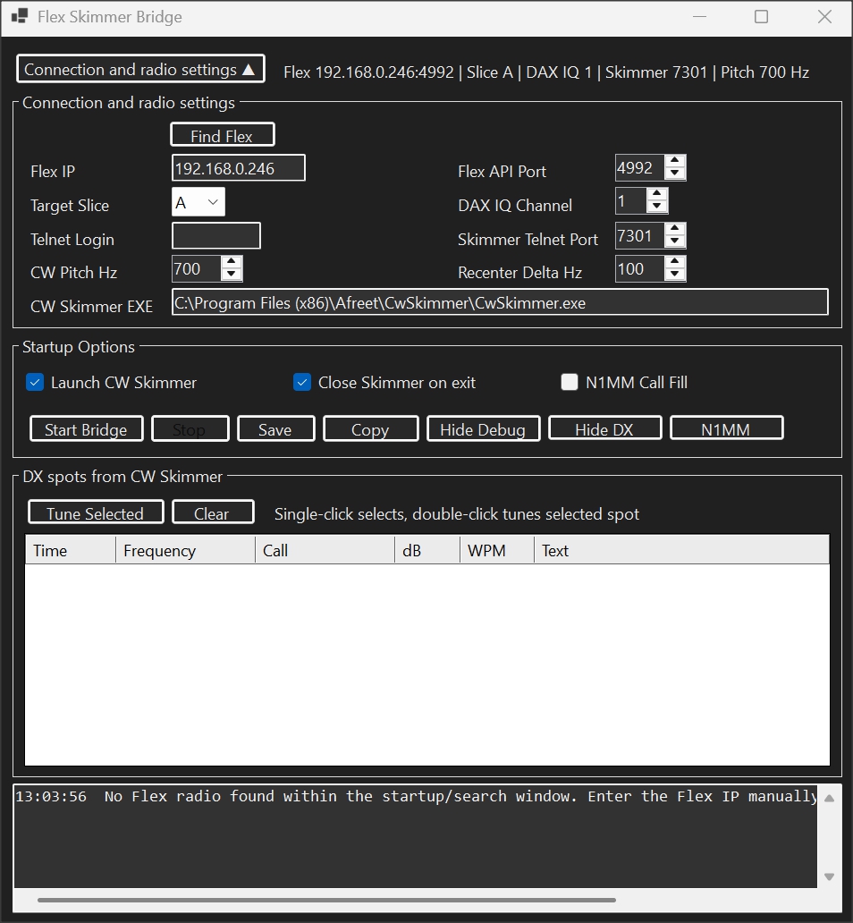Click the log message 'No Flex radio found'

click(416, 796)
